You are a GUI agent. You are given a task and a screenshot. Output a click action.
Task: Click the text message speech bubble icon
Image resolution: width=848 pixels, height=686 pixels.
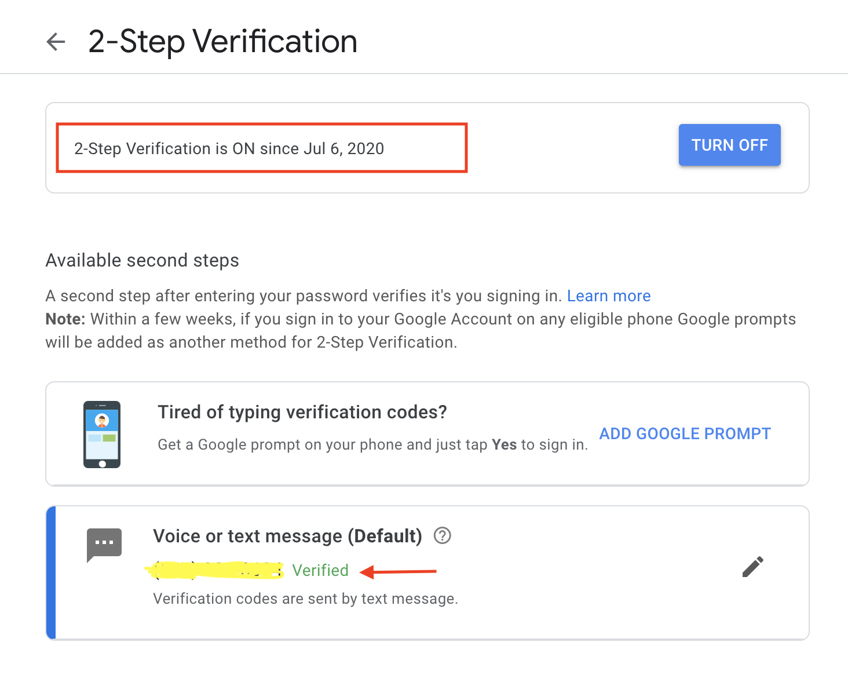point(104,545)
